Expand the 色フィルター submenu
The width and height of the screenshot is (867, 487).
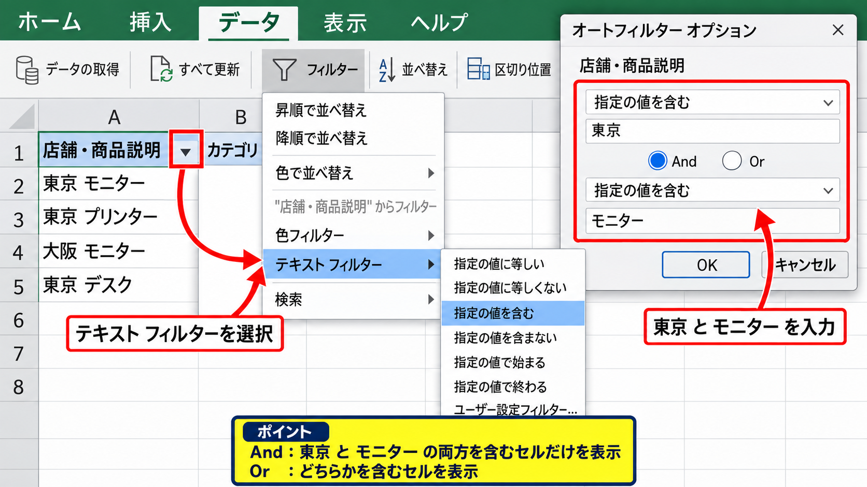(354, 235)
